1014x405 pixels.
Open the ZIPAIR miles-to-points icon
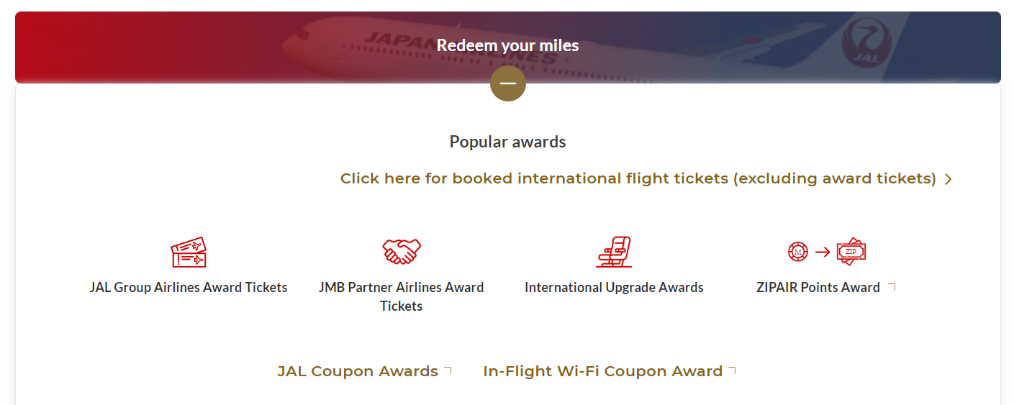(827, 252)
